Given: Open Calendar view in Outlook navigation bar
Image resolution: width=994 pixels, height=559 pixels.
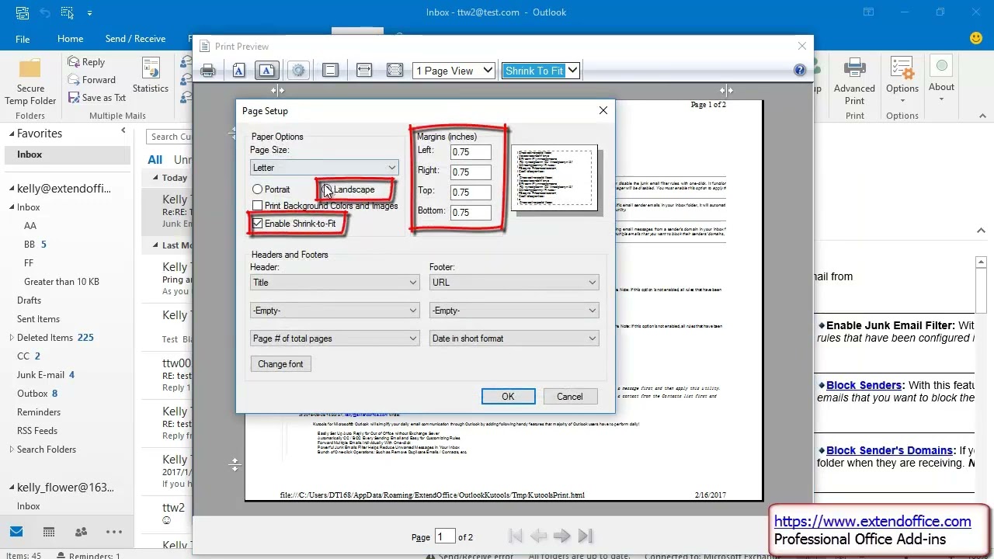Looking at the screenshot, I should coord(49,532).
